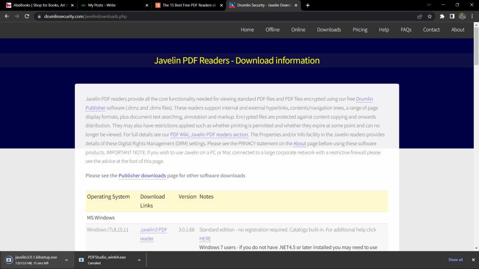Close the Drumlin Security tab

[x=296, y=5]
